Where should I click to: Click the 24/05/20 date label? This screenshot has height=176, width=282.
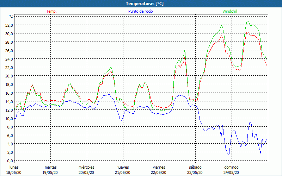(x=231, y=172)
